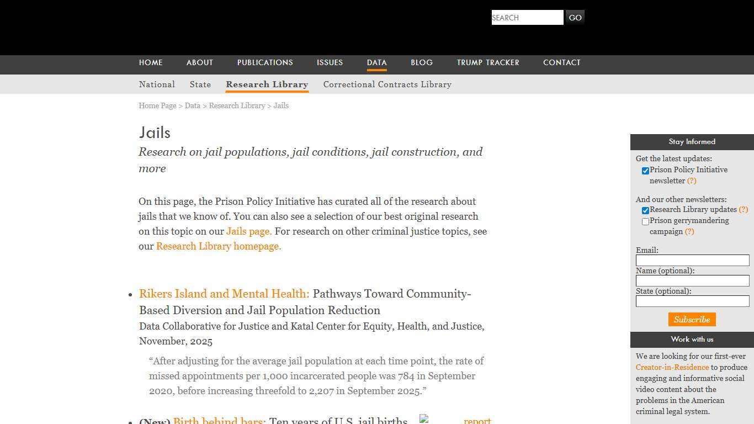Open the BLOG section
The image size is (754, 424).
422,62
